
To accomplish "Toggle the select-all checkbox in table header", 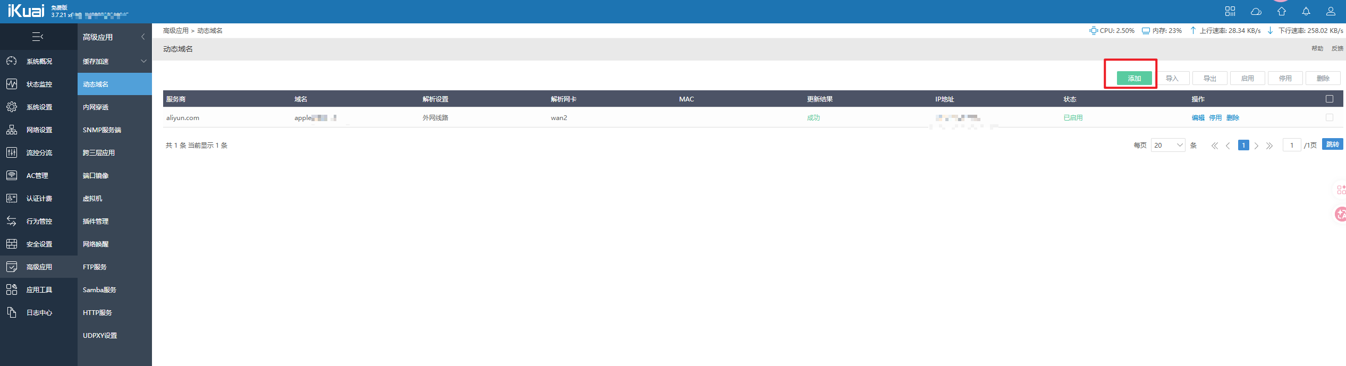I will click(1329, 99).
